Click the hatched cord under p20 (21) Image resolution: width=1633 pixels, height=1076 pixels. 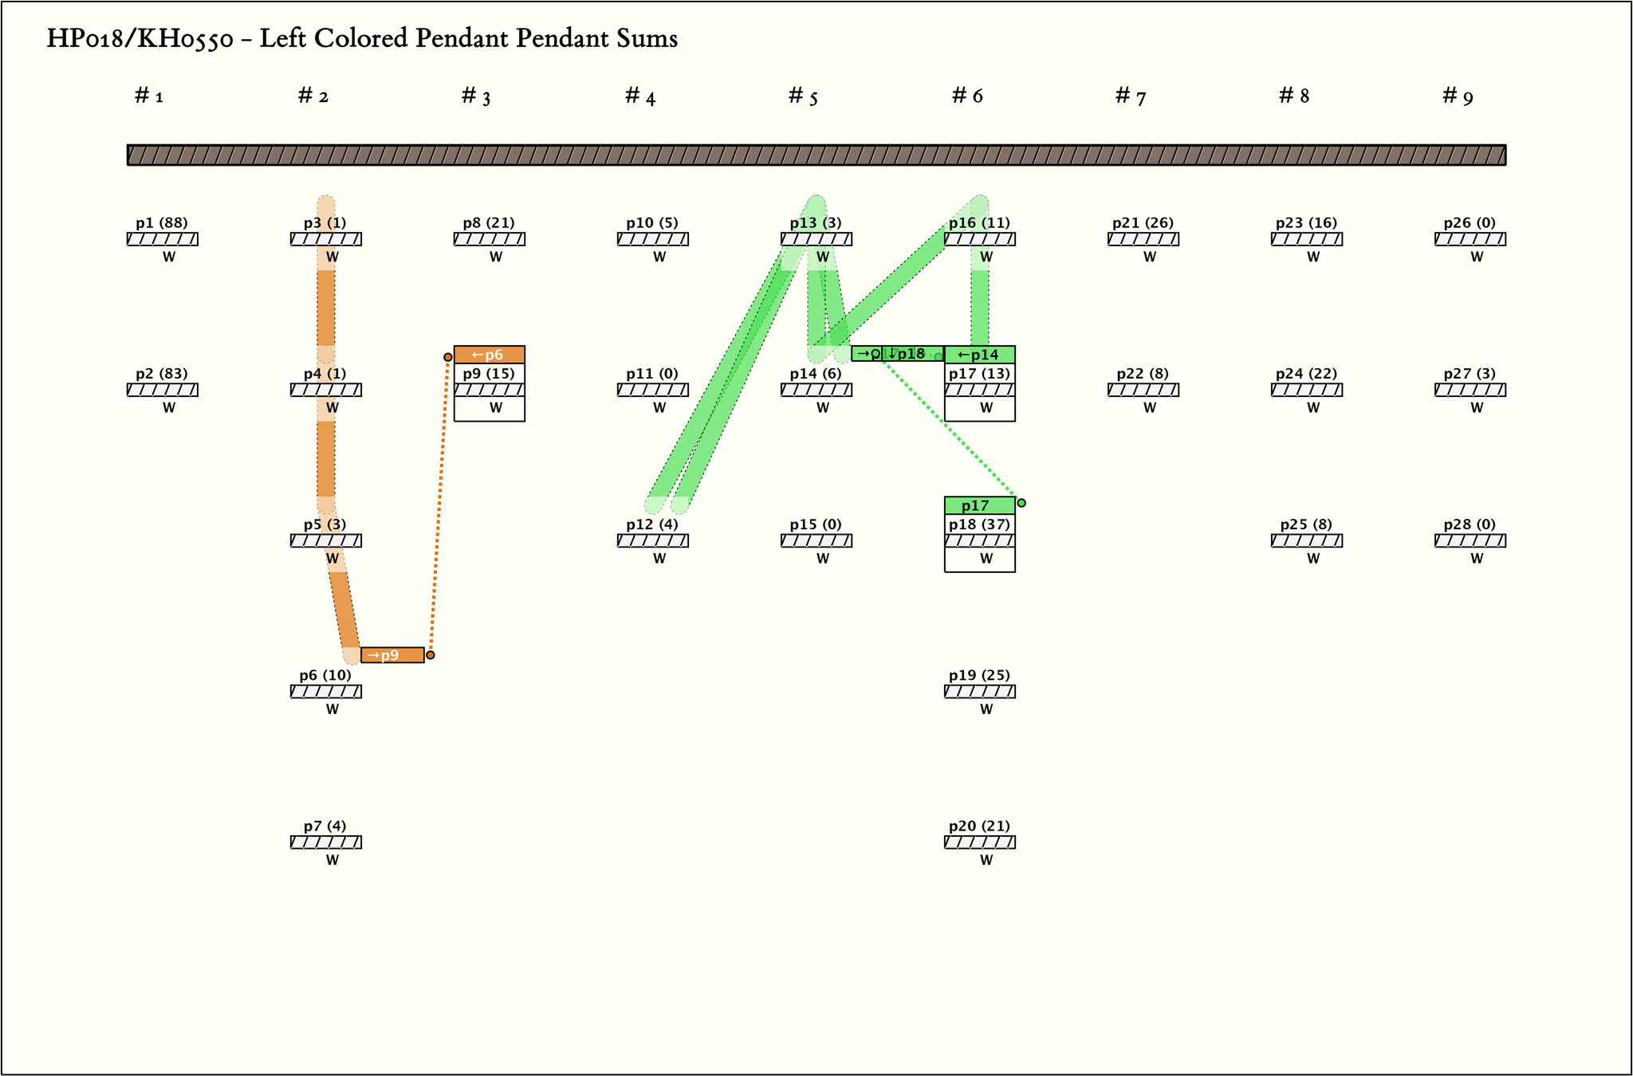click(x=979, y=842)
